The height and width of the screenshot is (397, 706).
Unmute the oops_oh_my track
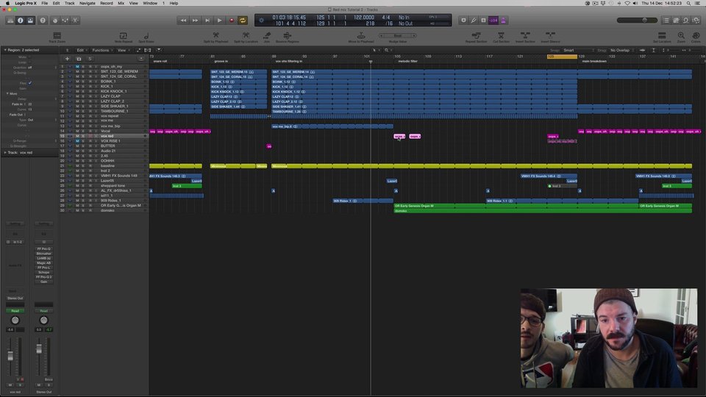click(77, 67)
